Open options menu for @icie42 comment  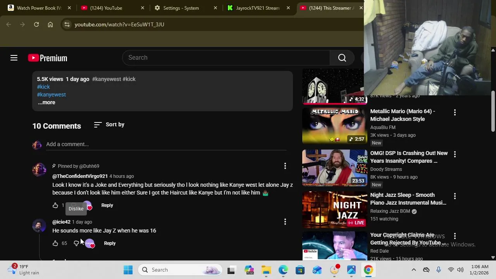pos(285,222)
